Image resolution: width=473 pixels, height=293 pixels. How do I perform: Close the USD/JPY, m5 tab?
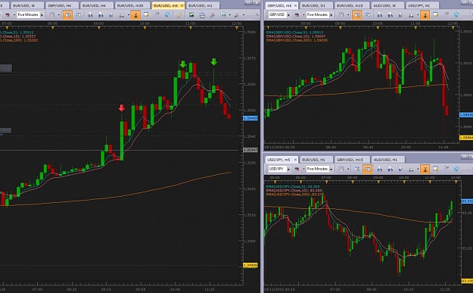(x=295, y=160)
